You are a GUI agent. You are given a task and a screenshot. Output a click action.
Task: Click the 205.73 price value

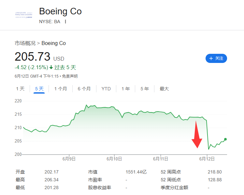[32, 56]
